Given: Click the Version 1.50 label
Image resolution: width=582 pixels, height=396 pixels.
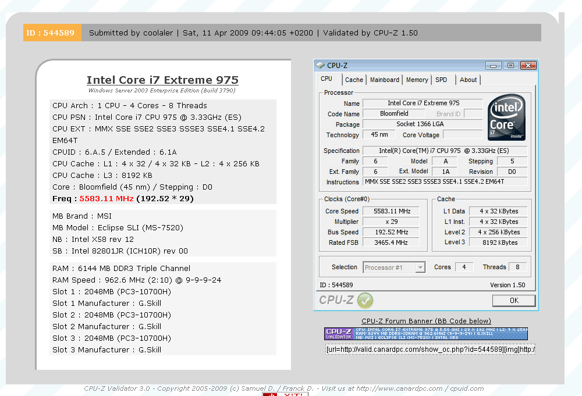Looking at the screenshot, I should [x=508, y=285].
